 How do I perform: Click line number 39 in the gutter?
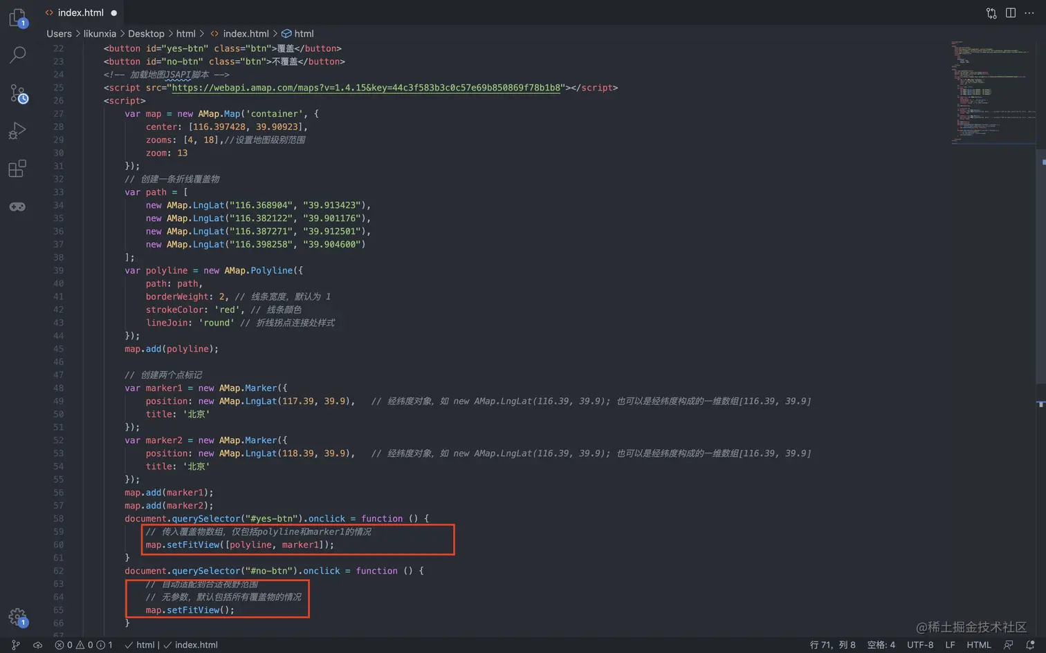coord(58,270)
